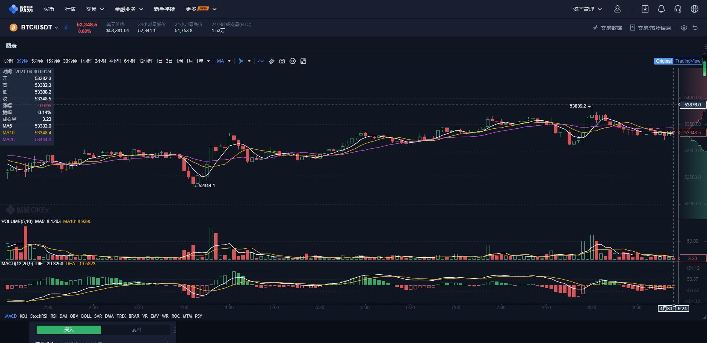Open 买币 from top navigation
Image resolution: width=707 pixels, height=343 pixels.
(49, 9)
